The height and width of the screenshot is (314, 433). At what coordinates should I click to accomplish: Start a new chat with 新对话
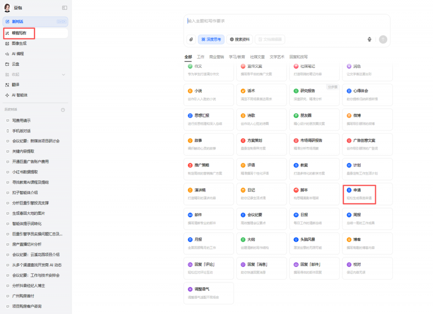tap(18, 22)
